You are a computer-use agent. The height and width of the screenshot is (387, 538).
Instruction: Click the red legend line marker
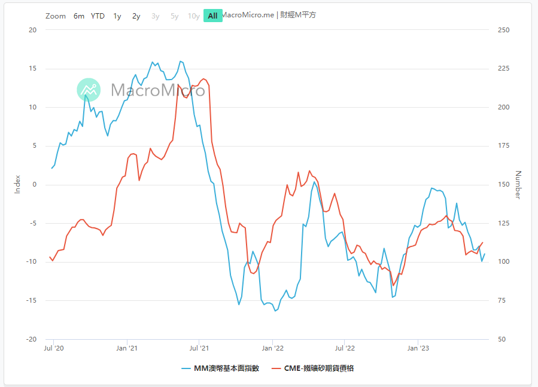tap(276, 368)
